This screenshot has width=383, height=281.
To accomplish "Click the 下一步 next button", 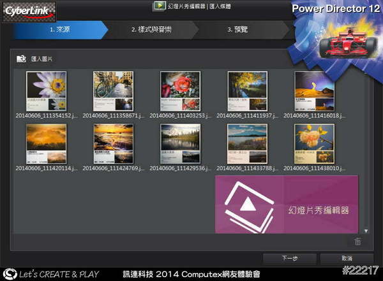I will click(290, 258).
